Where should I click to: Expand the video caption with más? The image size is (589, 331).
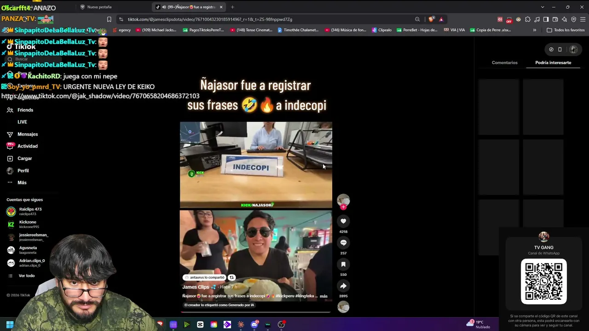tap(323, 297)
